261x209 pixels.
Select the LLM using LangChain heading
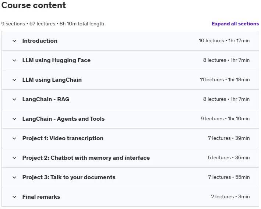pyautogui.click(x=52, y=80)
